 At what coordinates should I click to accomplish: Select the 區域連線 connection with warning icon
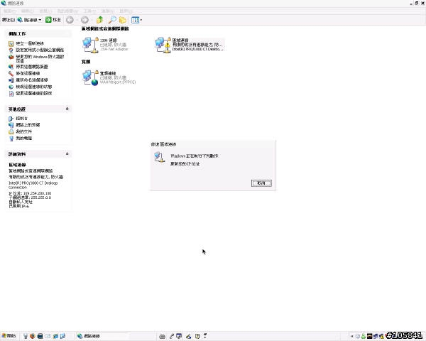[163, 45]
